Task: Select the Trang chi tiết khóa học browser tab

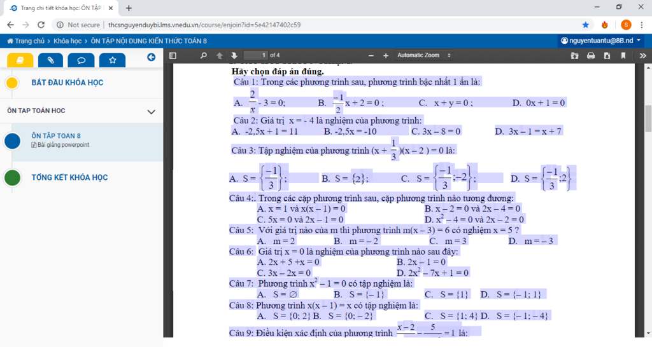Action: [61, 8]
